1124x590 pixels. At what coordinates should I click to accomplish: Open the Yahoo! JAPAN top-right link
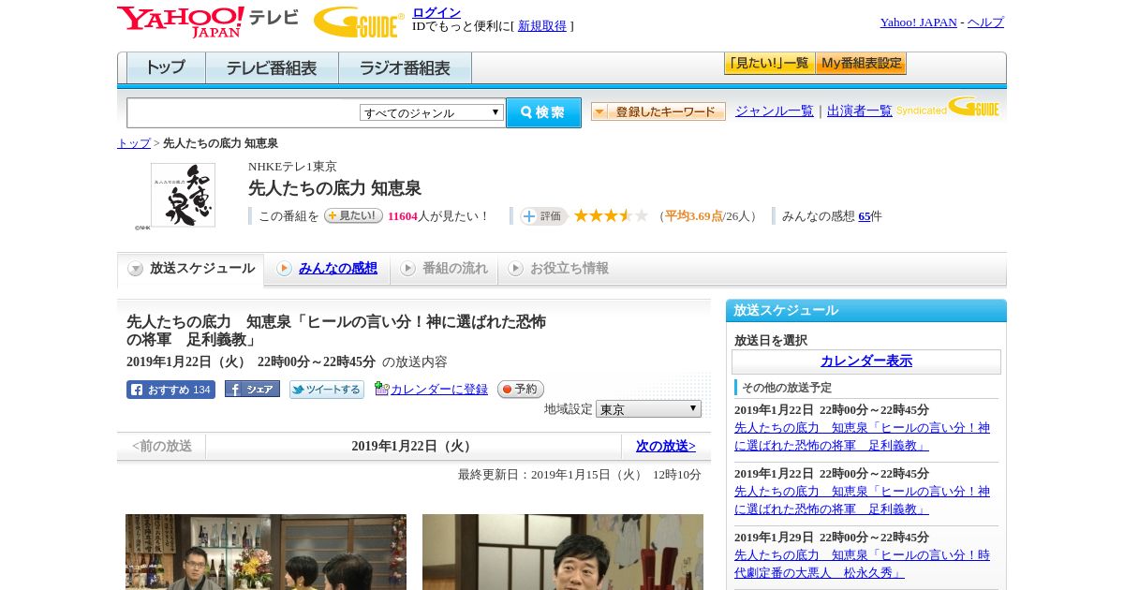pyautogui.click(x=919, y=22)
